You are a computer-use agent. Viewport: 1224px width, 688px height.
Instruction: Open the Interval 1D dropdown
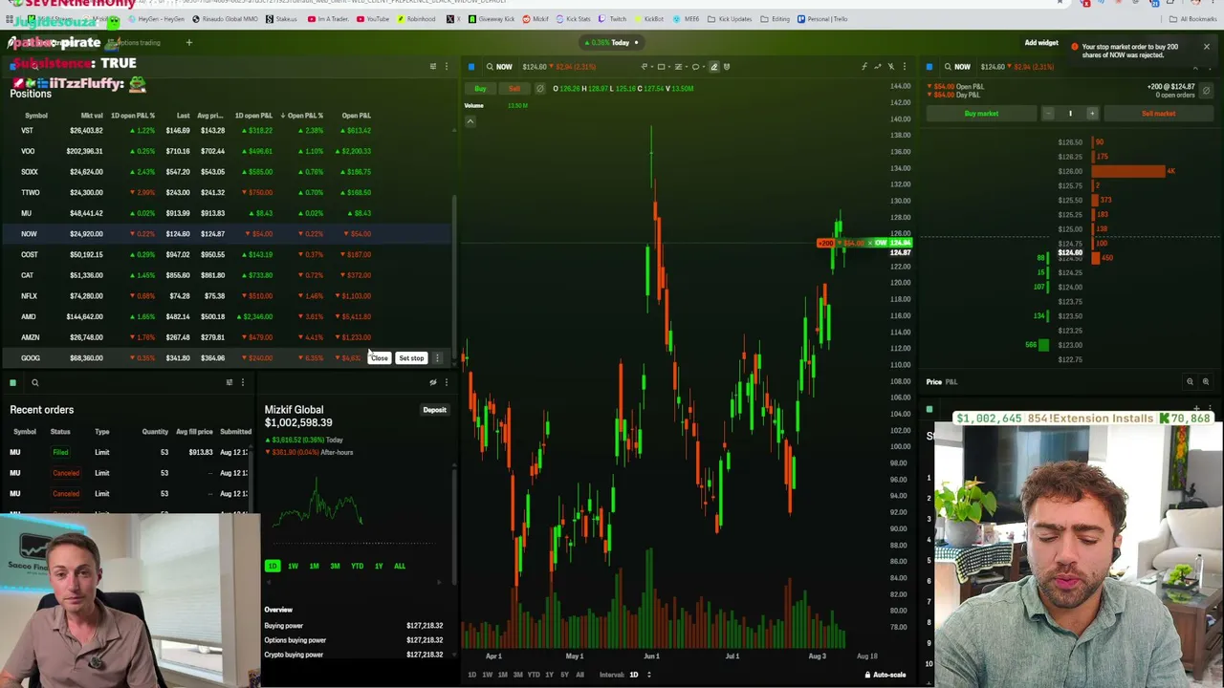(639, 676)
